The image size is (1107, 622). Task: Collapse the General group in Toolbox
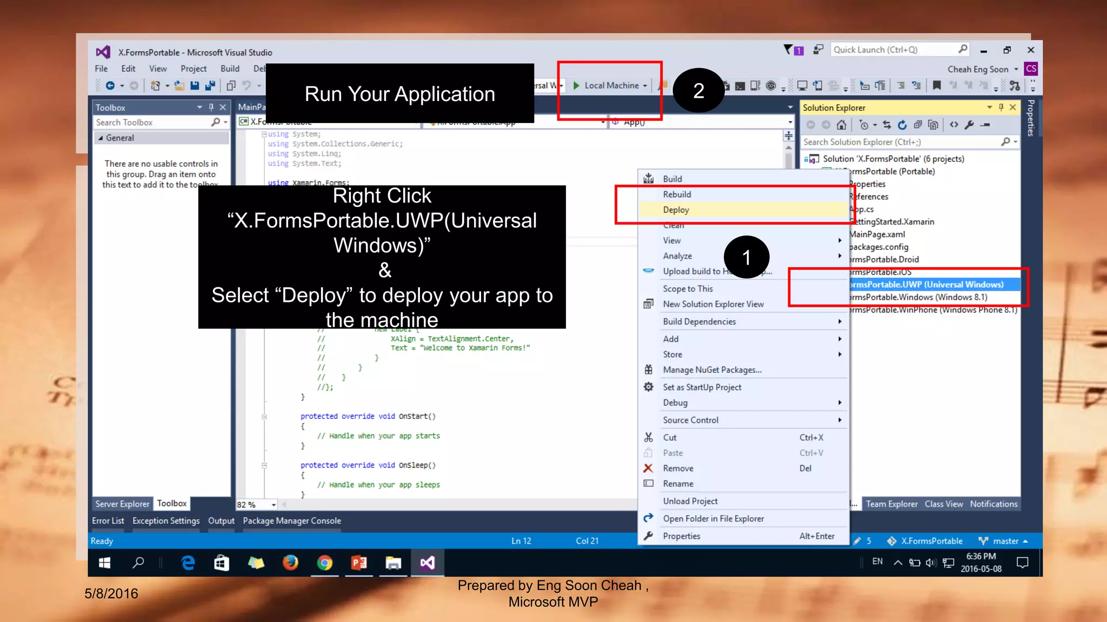click(101, 138)
